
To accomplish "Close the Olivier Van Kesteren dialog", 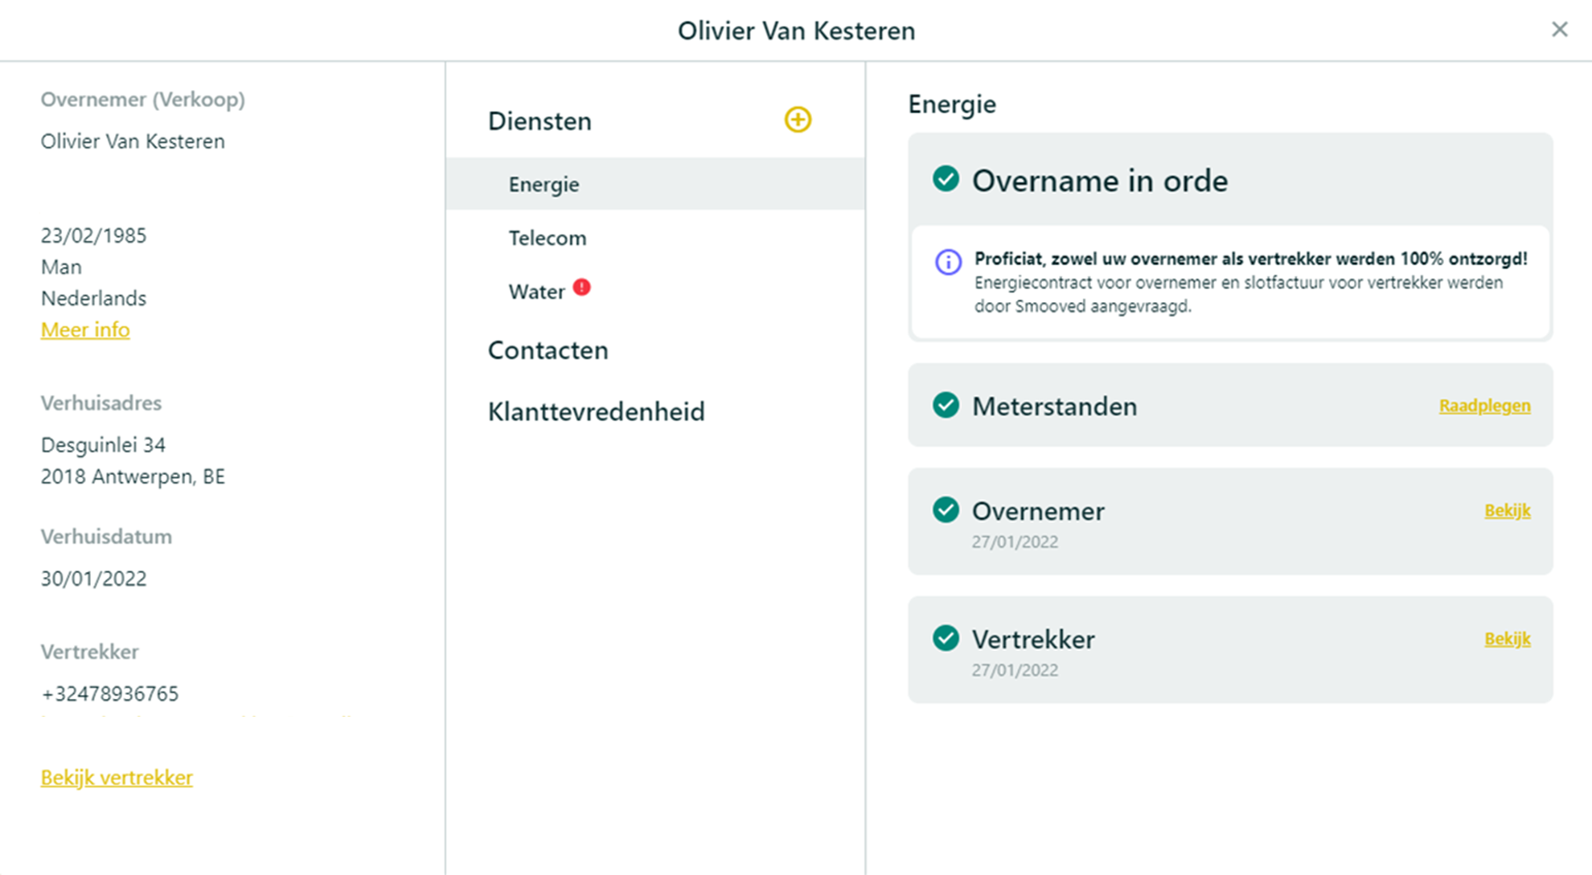I will click(x=1559, y=30).
